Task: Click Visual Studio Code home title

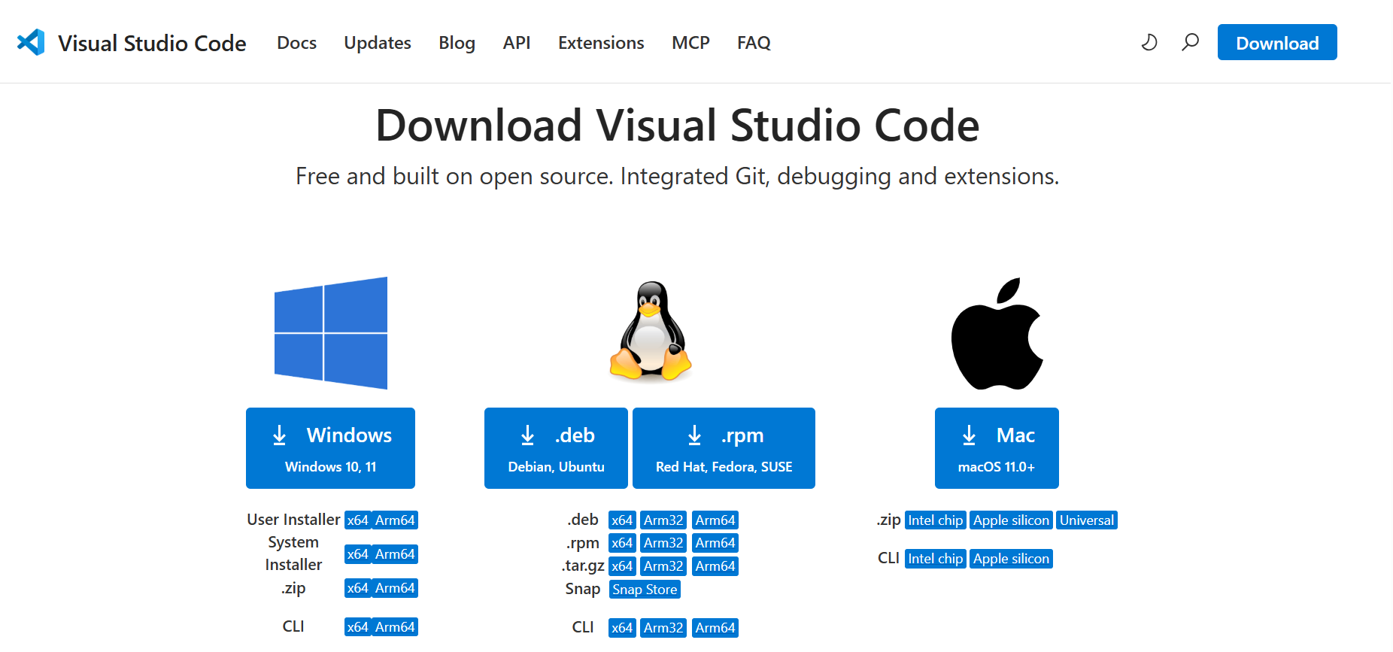Action: 152,43
